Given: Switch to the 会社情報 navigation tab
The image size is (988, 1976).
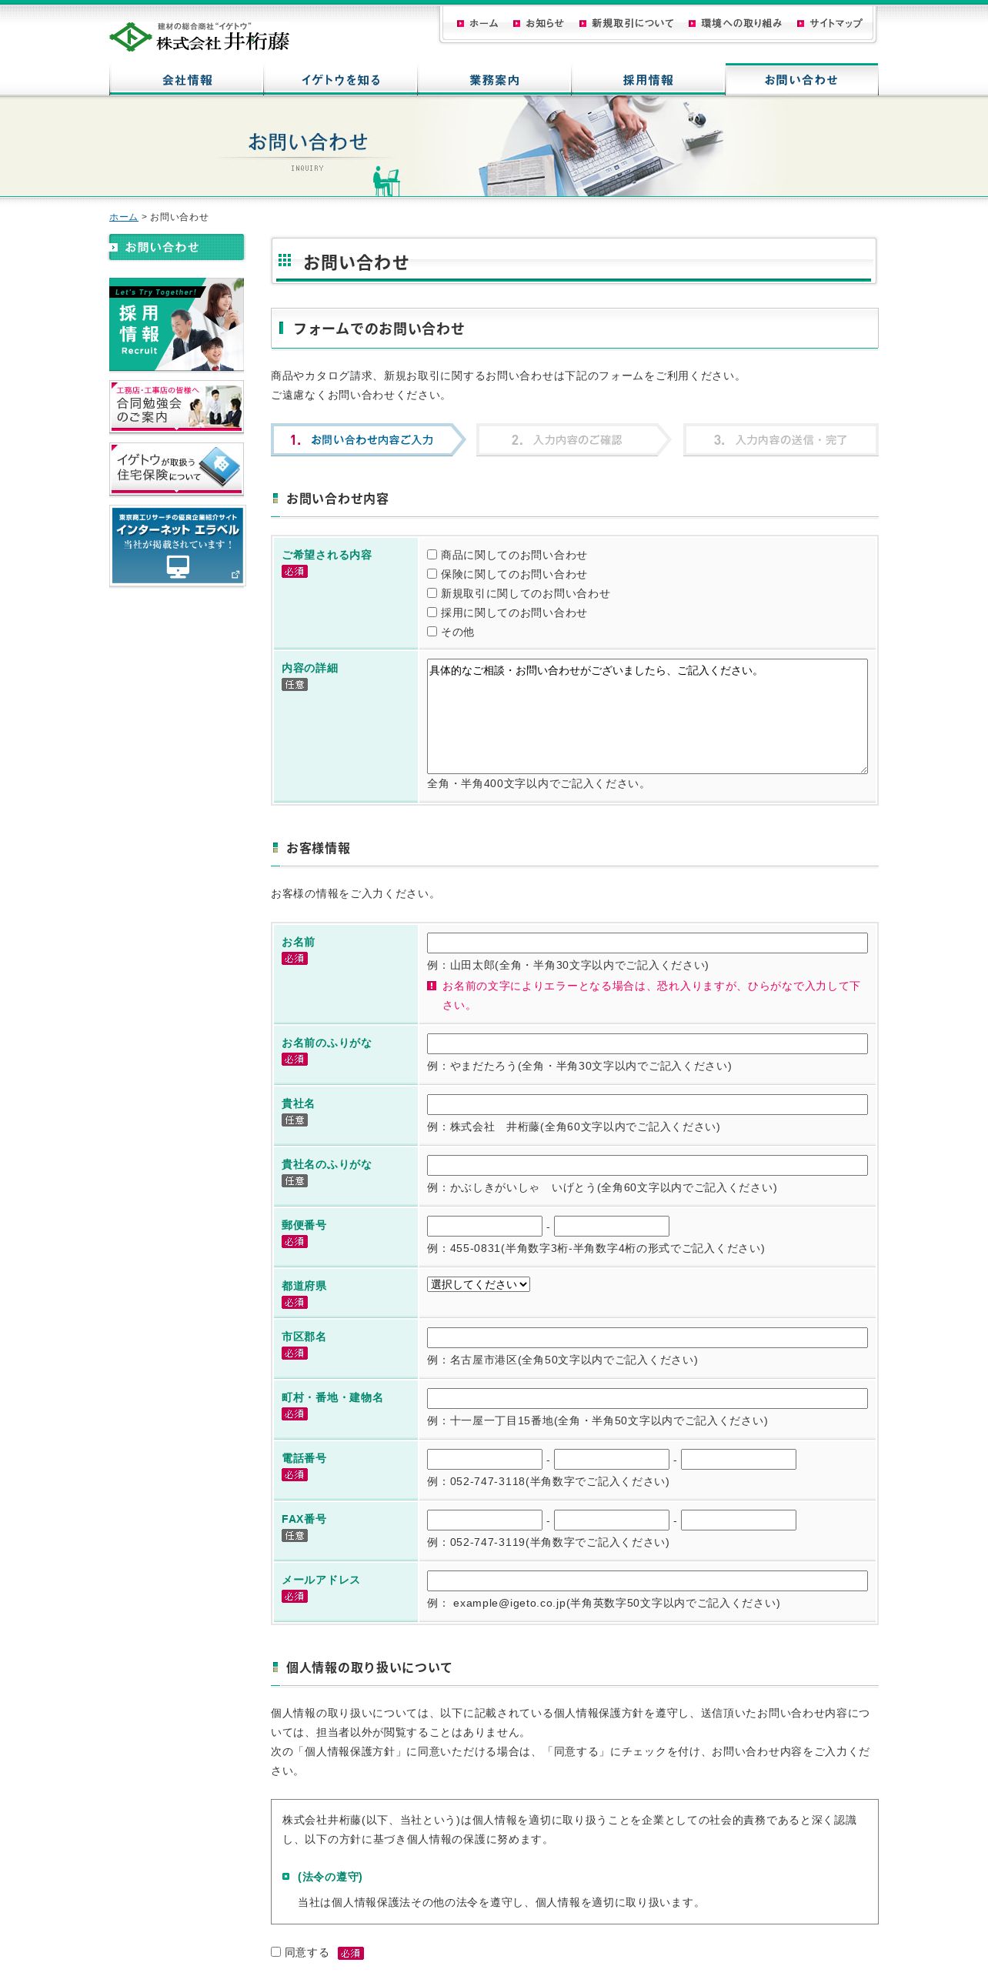Looking at the screenshot, I should coord(187,80).
